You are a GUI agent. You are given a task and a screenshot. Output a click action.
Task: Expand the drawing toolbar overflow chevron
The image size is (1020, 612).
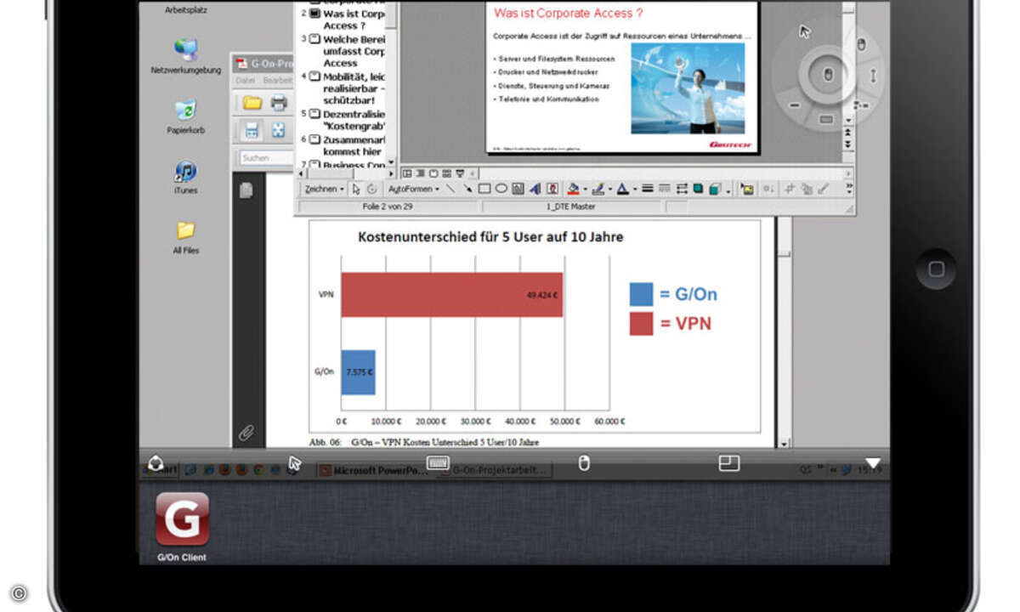[848, 189]
